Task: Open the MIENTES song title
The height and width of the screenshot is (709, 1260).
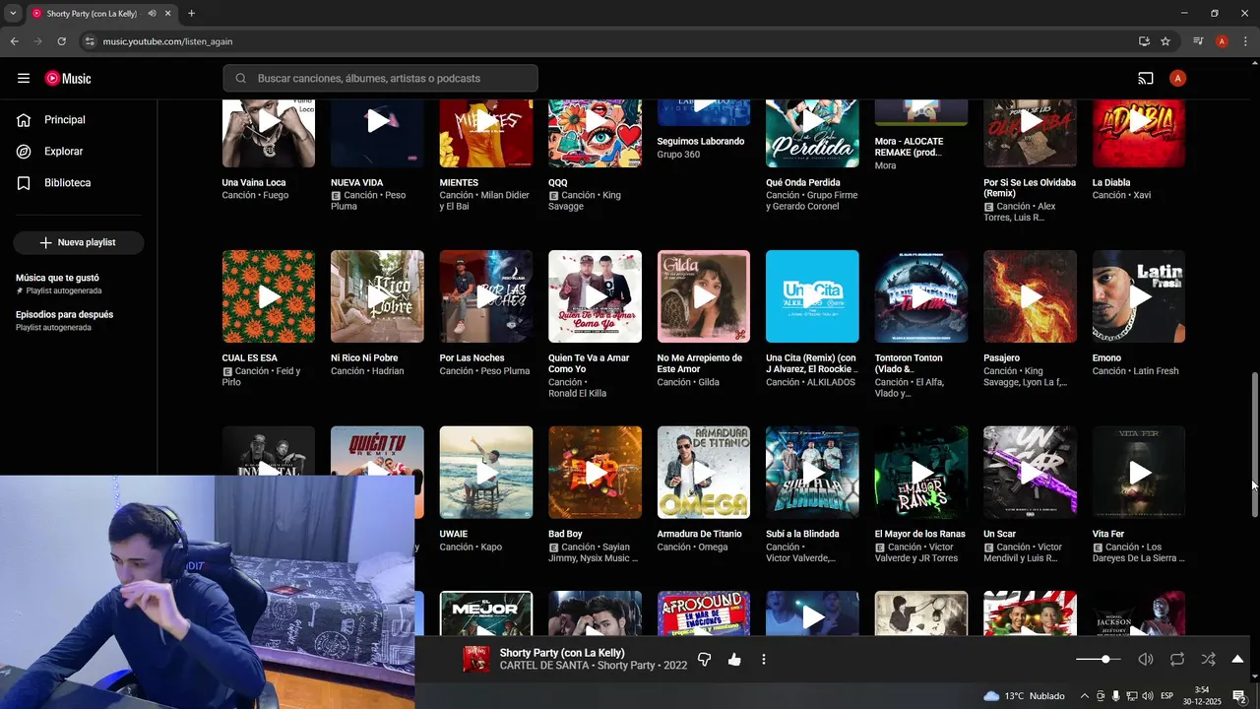Action: coord(459,183)
